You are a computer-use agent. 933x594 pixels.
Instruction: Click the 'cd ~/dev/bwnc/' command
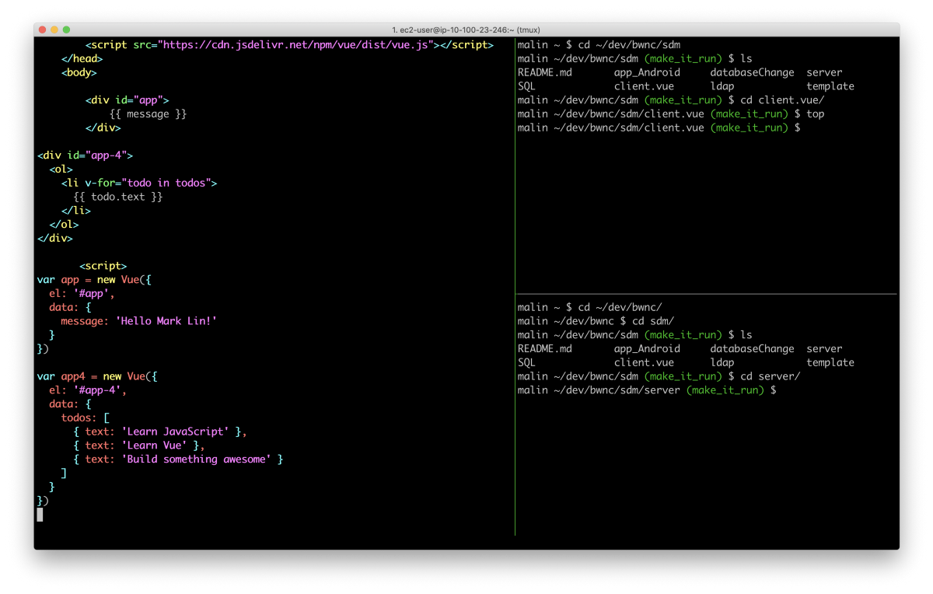click(x=620, y=307)
